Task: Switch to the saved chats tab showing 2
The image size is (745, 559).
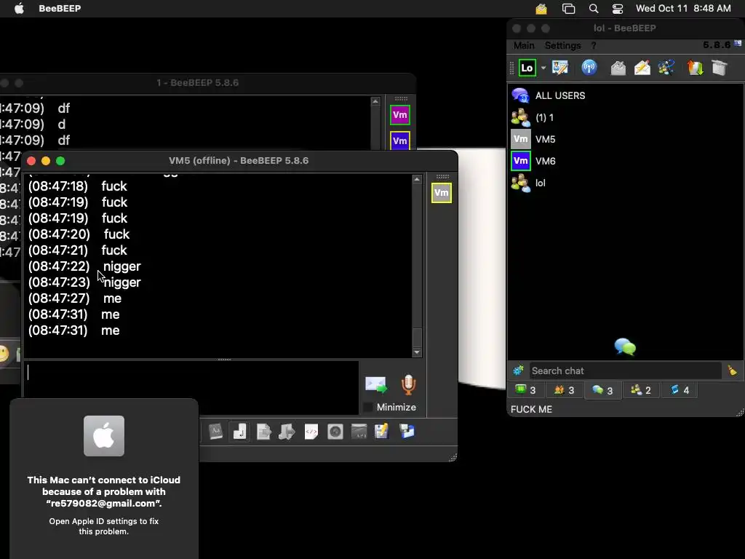Action: (x=640, y=390)
